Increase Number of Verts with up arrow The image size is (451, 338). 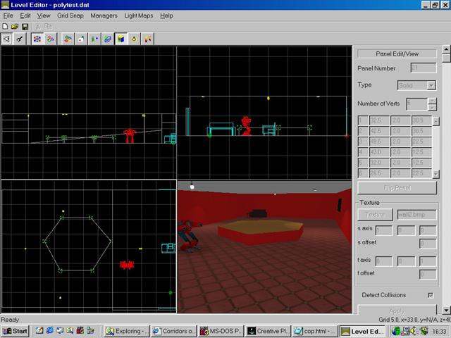[x=432, y=101]
